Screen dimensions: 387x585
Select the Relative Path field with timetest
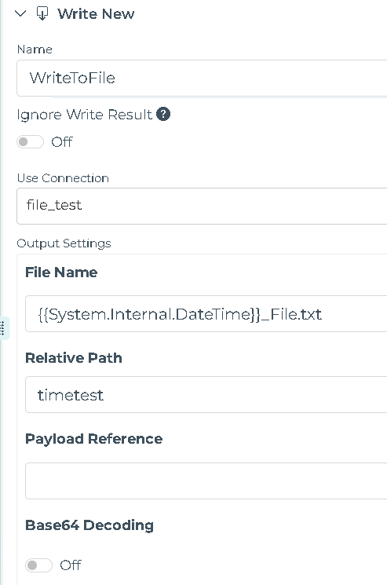(x=206, y=395)
